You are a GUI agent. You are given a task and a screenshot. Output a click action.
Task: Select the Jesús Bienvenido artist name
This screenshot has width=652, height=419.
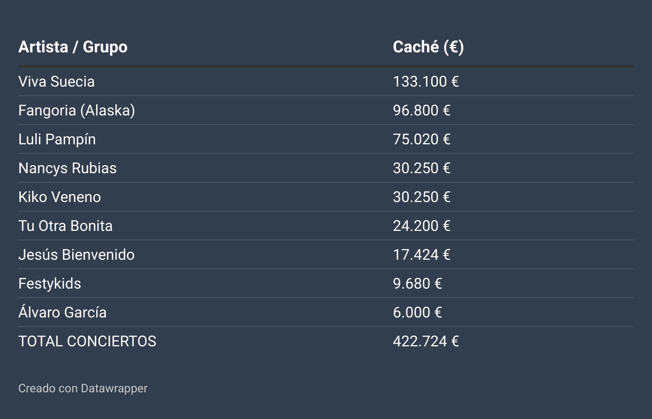[76, 255]
